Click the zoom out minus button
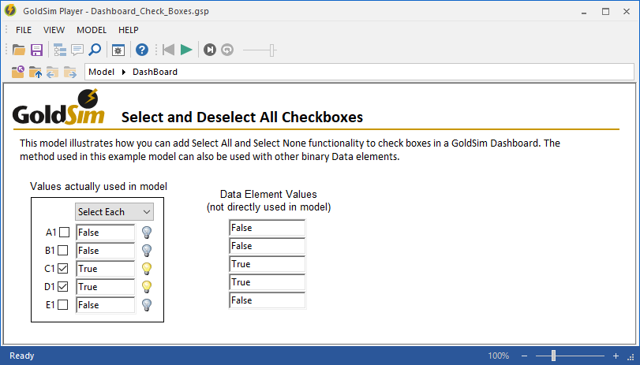The height and width of the screenshot is (365, 640). click(x=525, y=356)
